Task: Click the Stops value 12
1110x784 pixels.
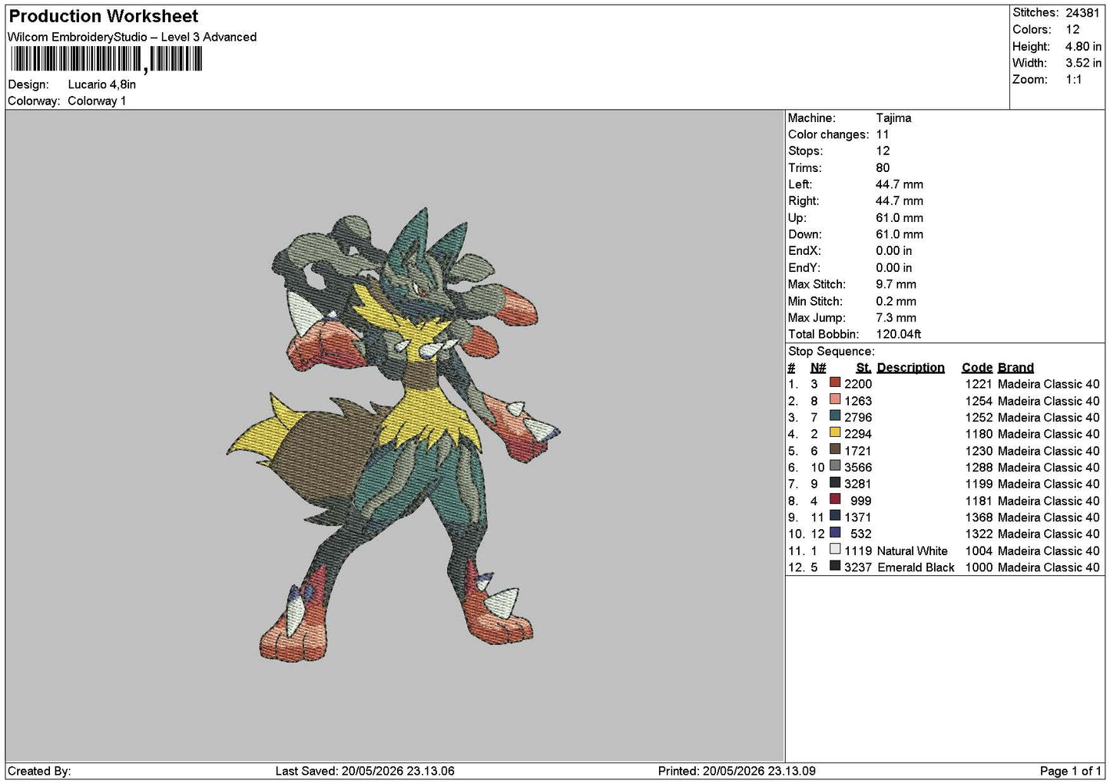Action: [x=883, y=151]
